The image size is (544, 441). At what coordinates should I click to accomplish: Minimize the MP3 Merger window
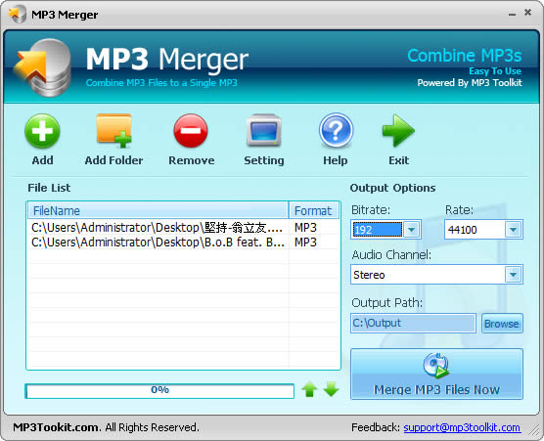click(x=512, y=14)
